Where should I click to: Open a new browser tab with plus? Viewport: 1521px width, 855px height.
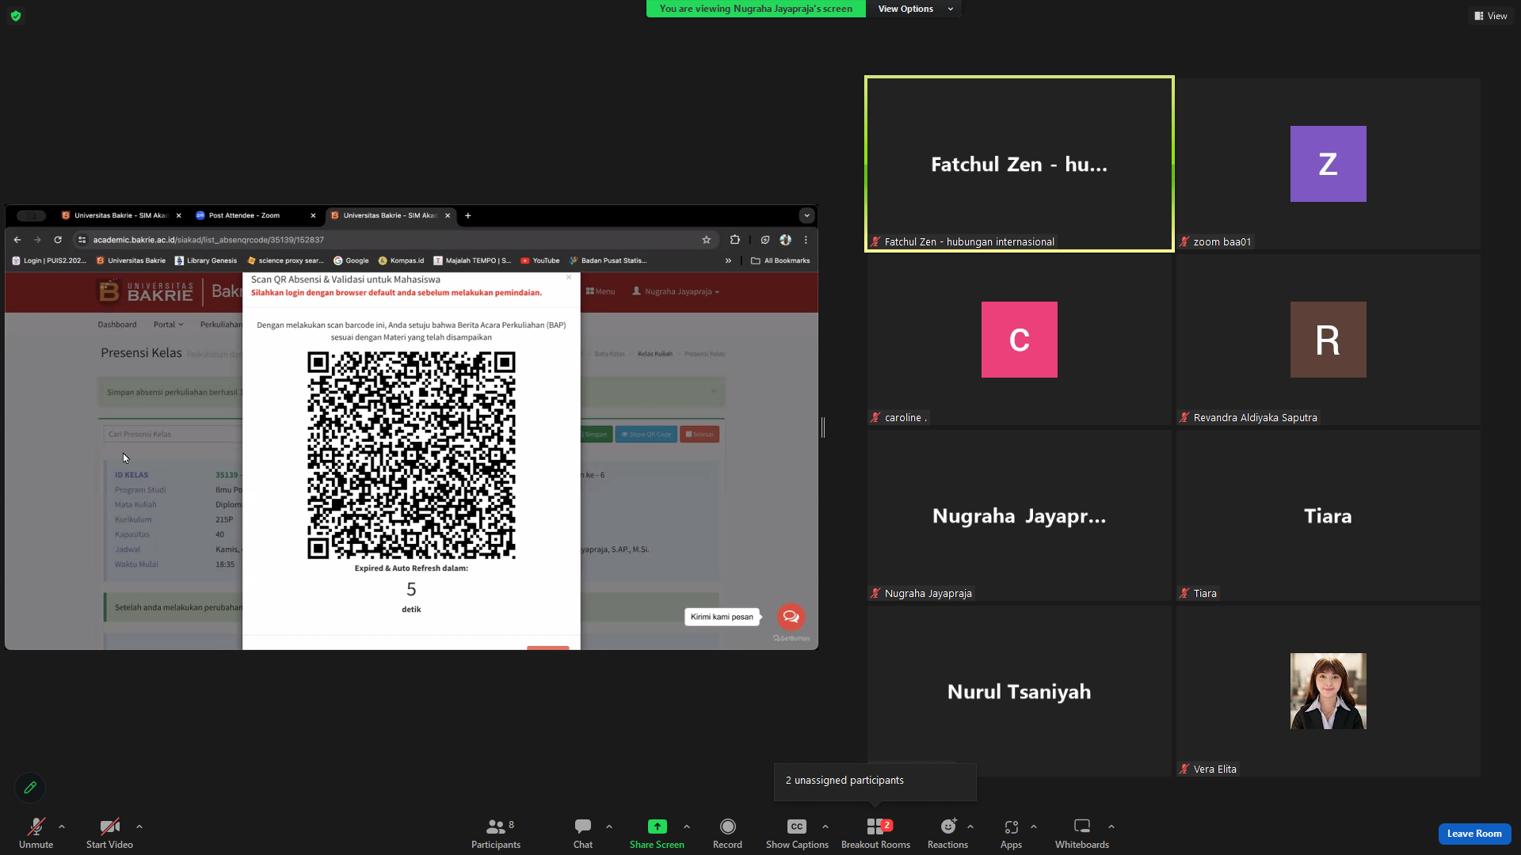click(x=468, y=215)
